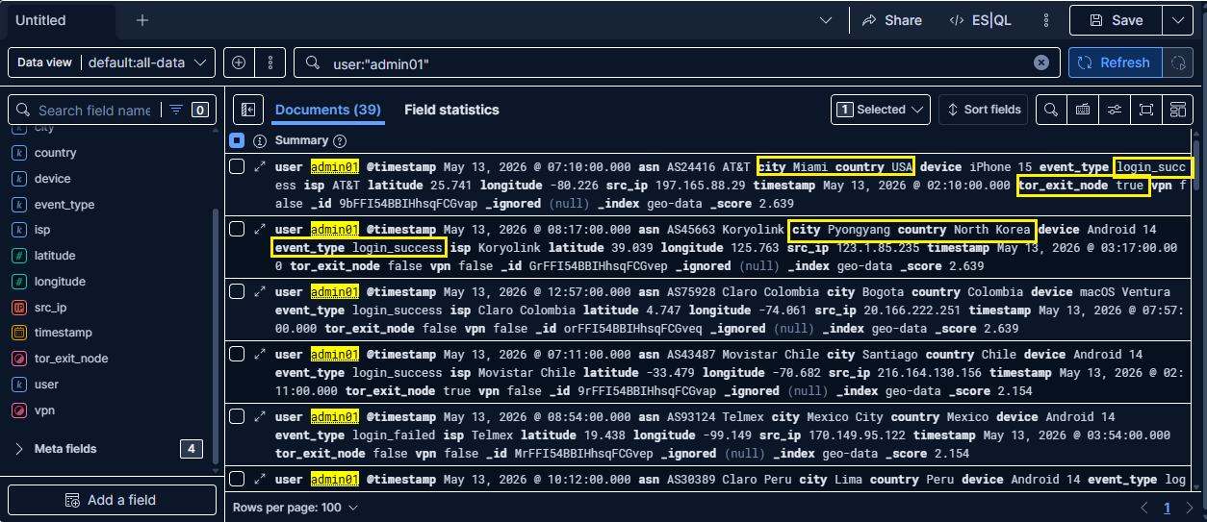Viewport: 1207px width, 522px height.
Task: Toggle the select-all header checkbox
Action: tap(237, 140)
